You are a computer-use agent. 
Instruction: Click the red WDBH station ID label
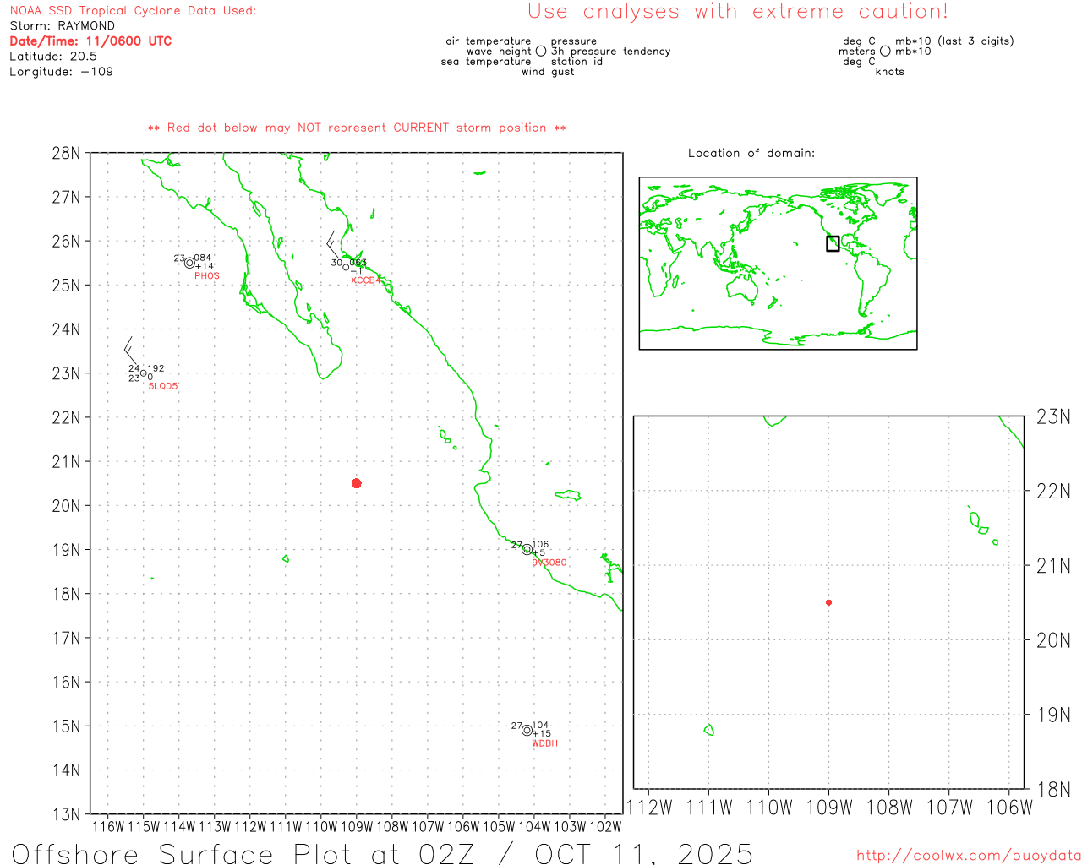coord(544,743)
